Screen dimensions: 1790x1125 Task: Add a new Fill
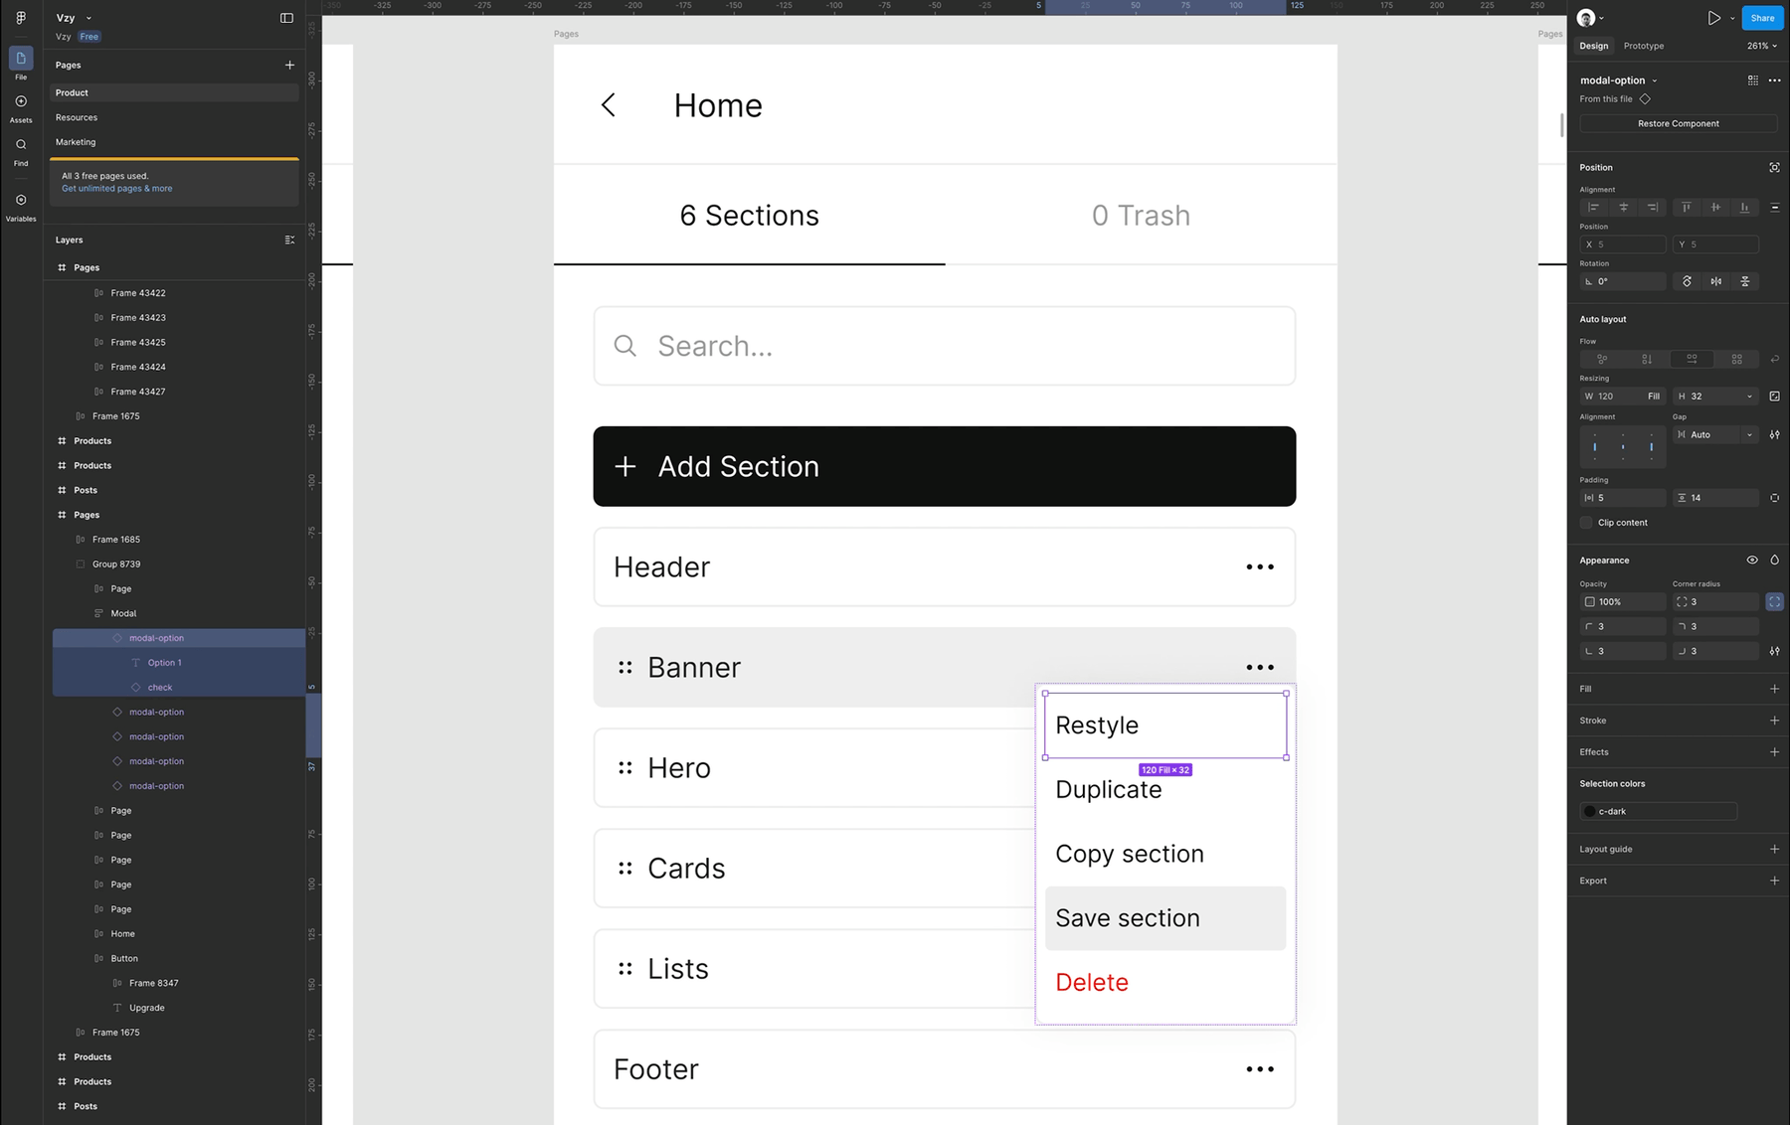1774,689
